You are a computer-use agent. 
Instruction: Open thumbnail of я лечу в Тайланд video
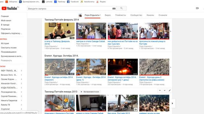click(x=60, y=31)
